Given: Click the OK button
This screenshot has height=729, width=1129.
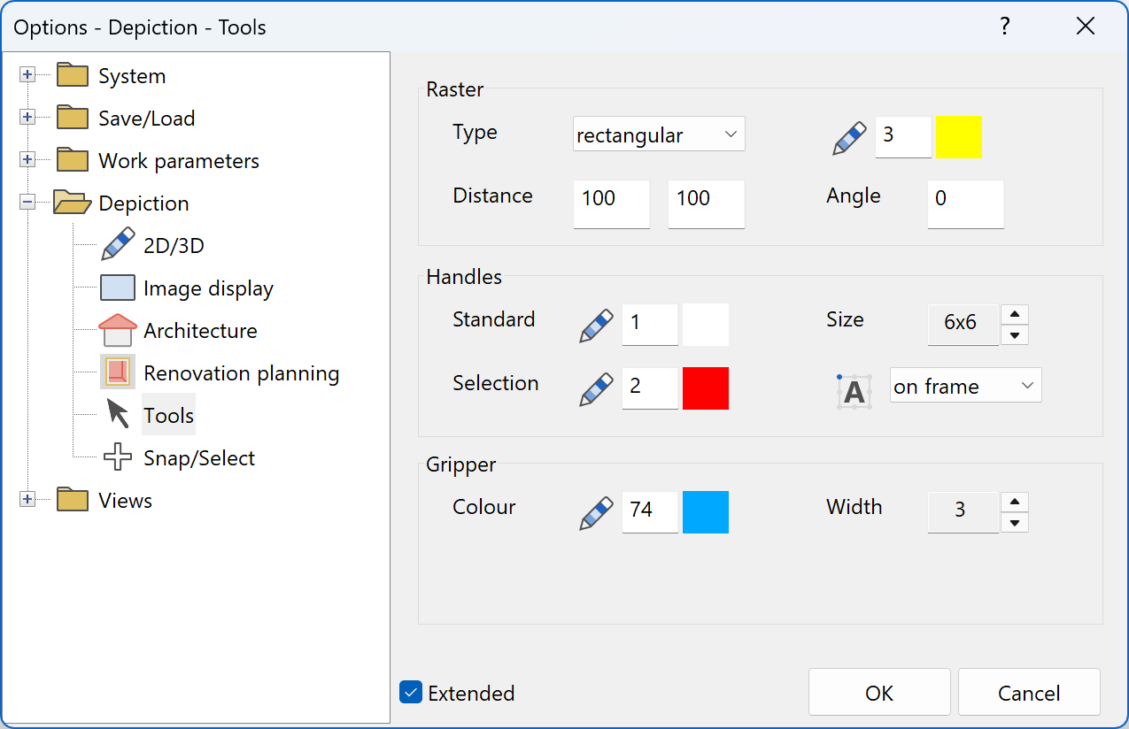Looking at the screenshot, I should click(878, 692).
